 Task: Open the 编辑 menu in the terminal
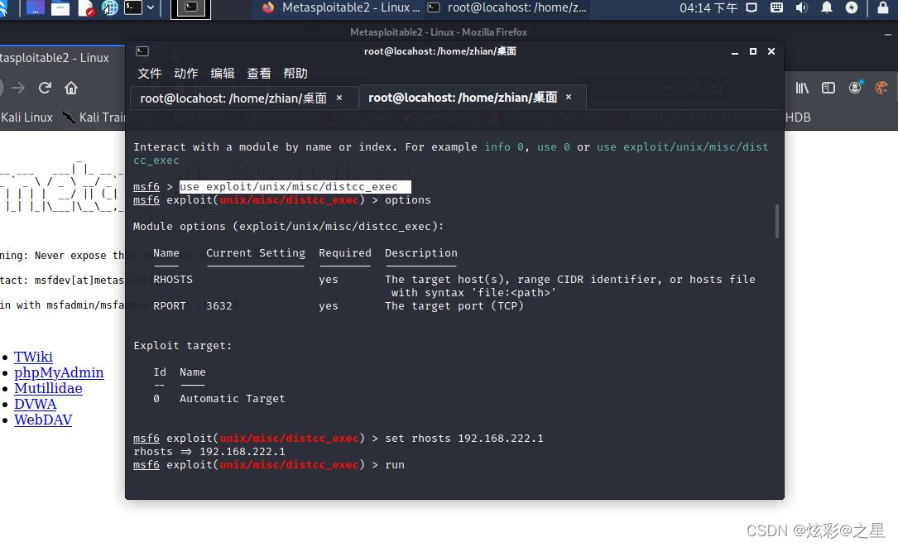click(222, 74)
